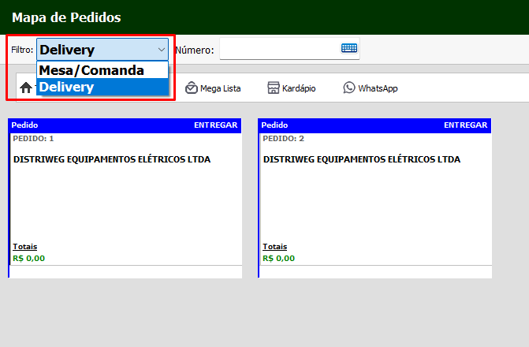Click the Totais link in order 2
Image resolution: width=529 pixels, height=347 pixels.
pos(274,247)
